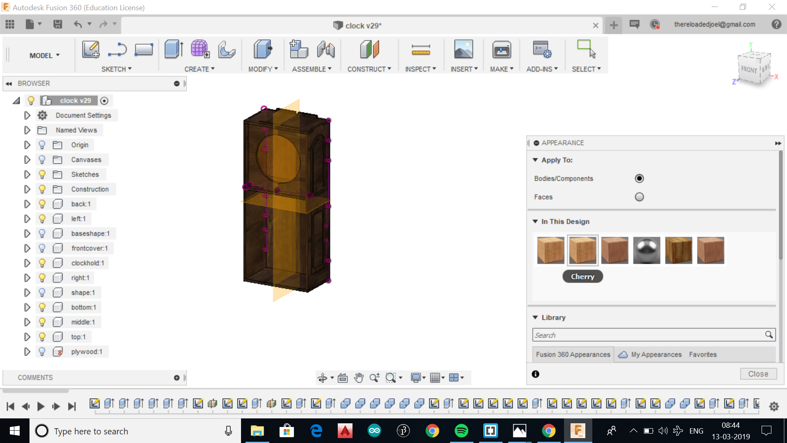The height and width of the screenshot is (443, 787).
Task: Click the Offset Plane construct icon
Action: click(x=369, y=50)
